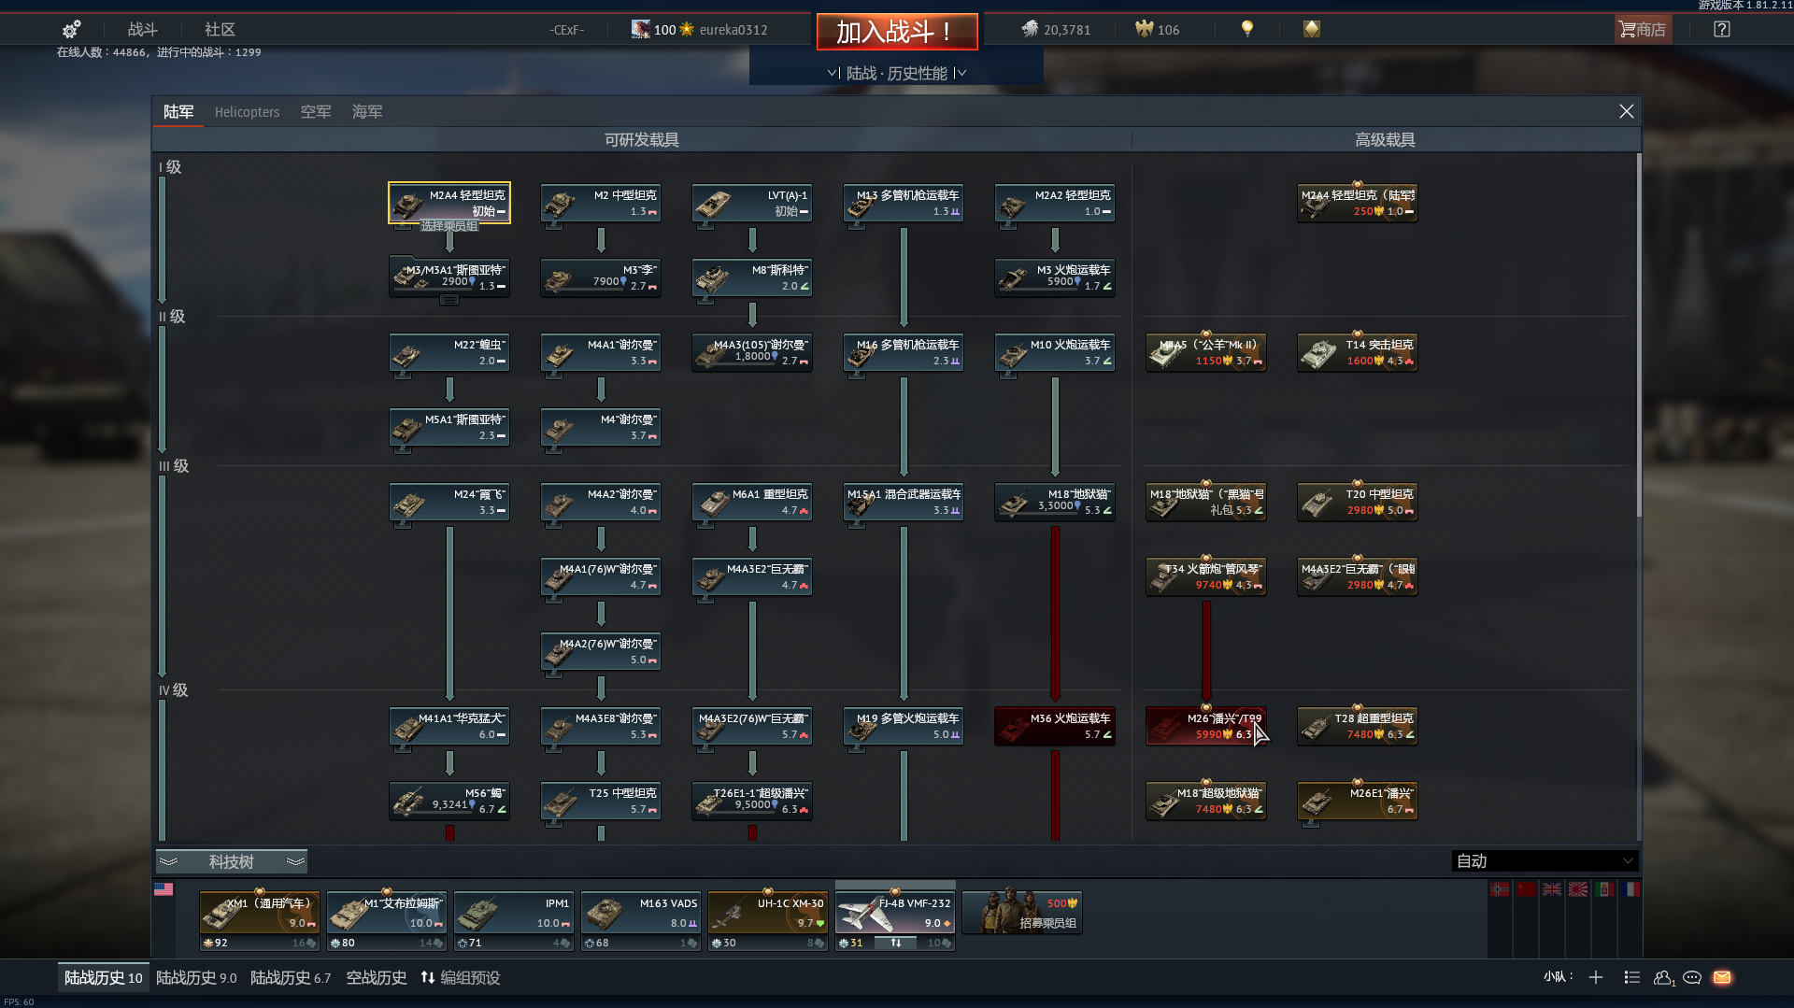The width and height of the screenshot is (1794, 1008).
Task: Expand the 陆战·历史性能 game mode selector
Action: point(897,73)
